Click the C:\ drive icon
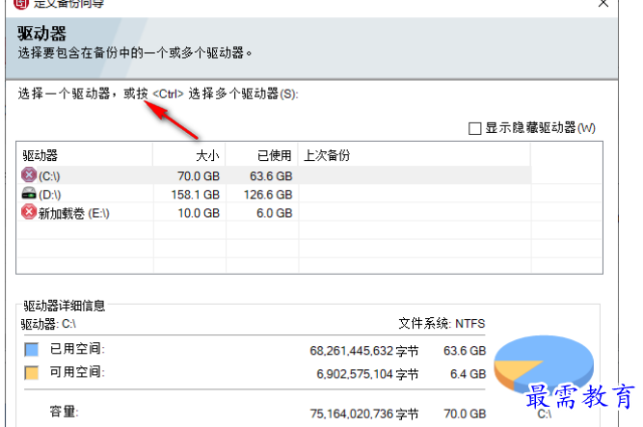 (x=29, y=175)
